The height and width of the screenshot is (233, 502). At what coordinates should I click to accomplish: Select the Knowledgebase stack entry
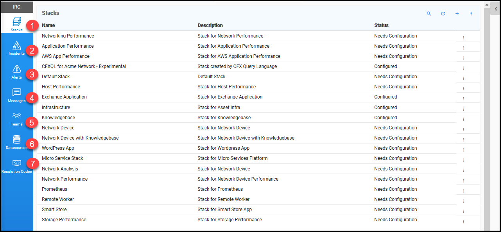[x=58, y=118]
